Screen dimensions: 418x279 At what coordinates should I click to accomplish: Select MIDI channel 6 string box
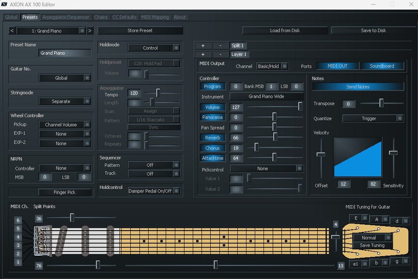point(18,220)
